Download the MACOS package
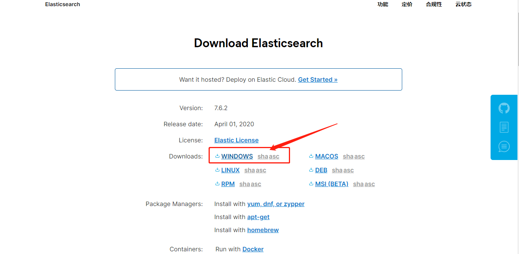519x254 pixels. coord(327,156)
